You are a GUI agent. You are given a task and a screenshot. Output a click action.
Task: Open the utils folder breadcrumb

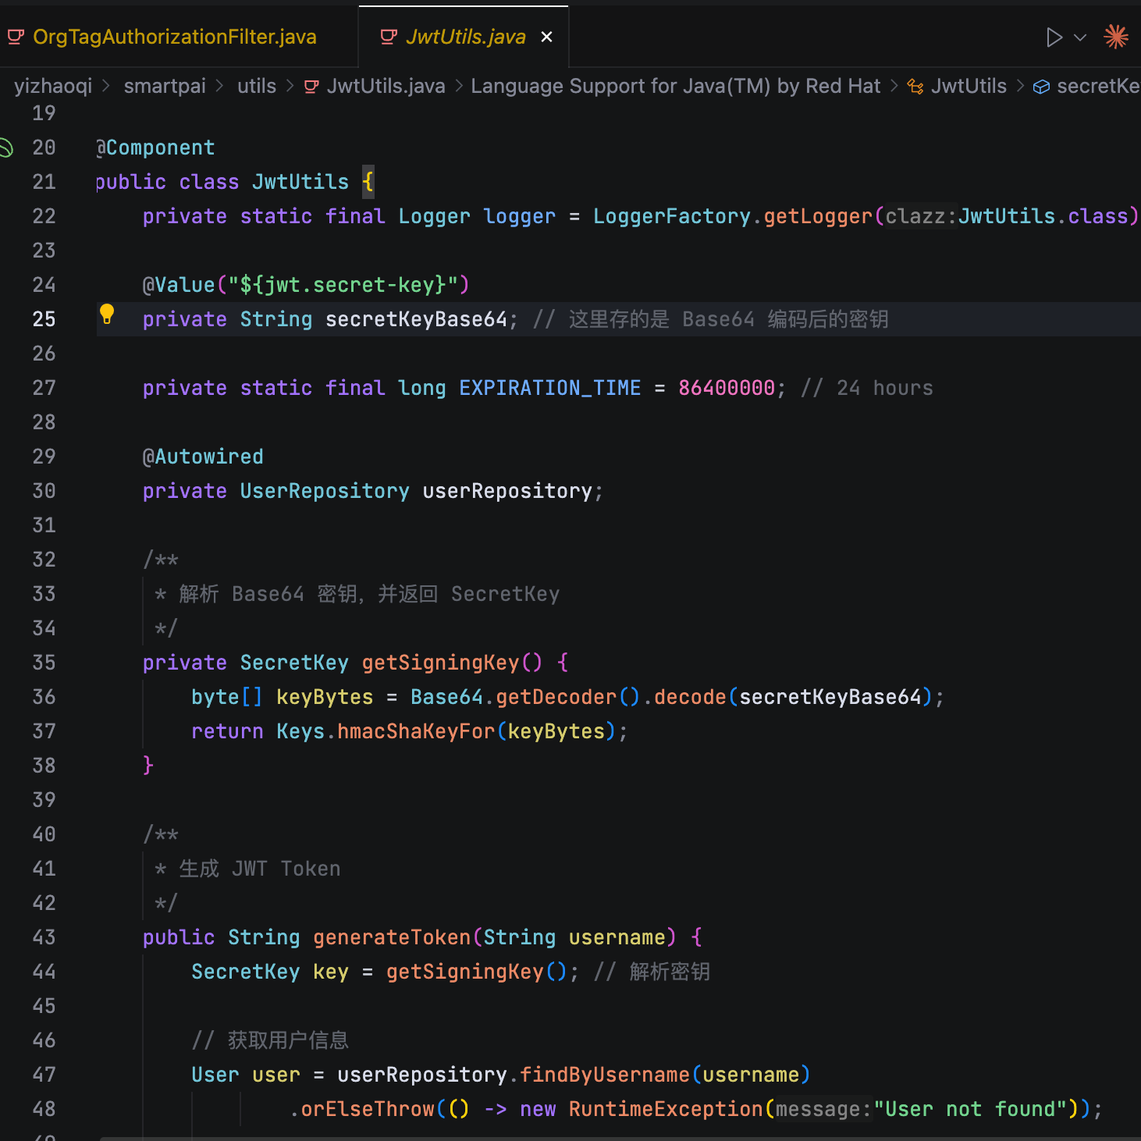pos(257,86)
